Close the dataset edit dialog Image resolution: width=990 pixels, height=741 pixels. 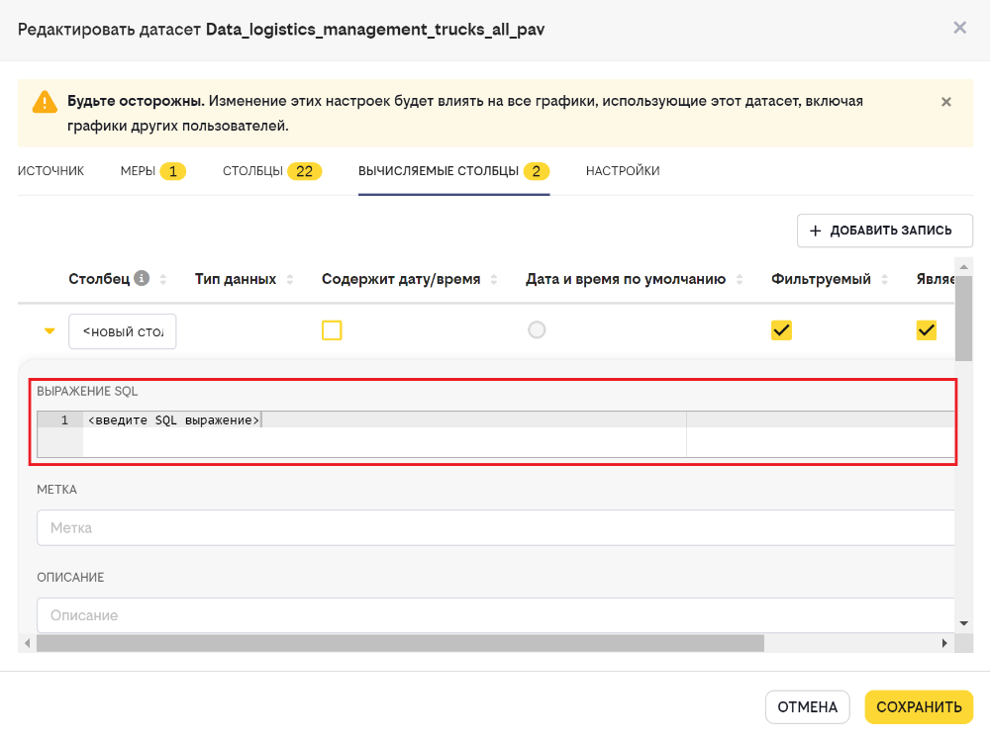click(959, 28)
